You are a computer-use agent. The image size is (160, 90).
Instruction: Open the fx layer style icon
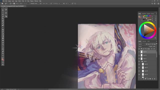pos(143,79)
